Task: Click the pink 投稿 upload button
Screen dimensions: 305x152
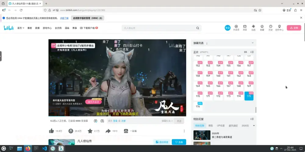Action: click(294, 28)
